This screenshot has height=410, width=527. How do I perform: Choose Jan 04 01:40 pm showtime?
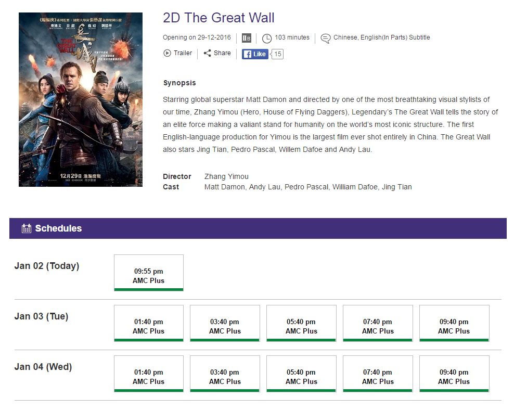[149, 374]
